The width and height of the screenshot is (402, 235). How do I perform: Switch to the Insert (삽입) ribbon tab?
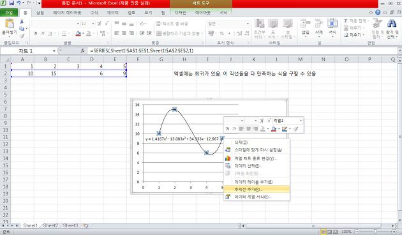pyautogui.click(x=40, y=12)
